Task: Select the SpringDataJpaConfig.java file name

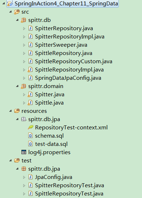Action: (x=68, y=78)
